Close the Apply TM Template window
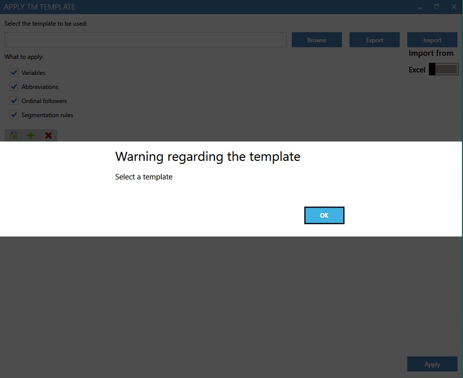This screenshot has height=378, width=463. 454,7
